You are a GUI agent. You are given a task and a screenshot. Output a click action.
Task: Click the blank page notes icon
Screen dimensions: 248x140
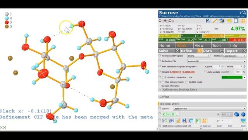coord(236,21)
